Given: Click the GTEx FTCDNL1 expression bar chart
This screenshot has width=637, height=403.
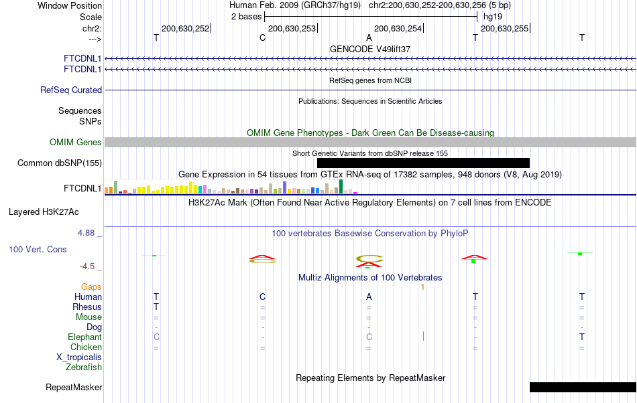Looking at the screenshot, I should 231,187.
